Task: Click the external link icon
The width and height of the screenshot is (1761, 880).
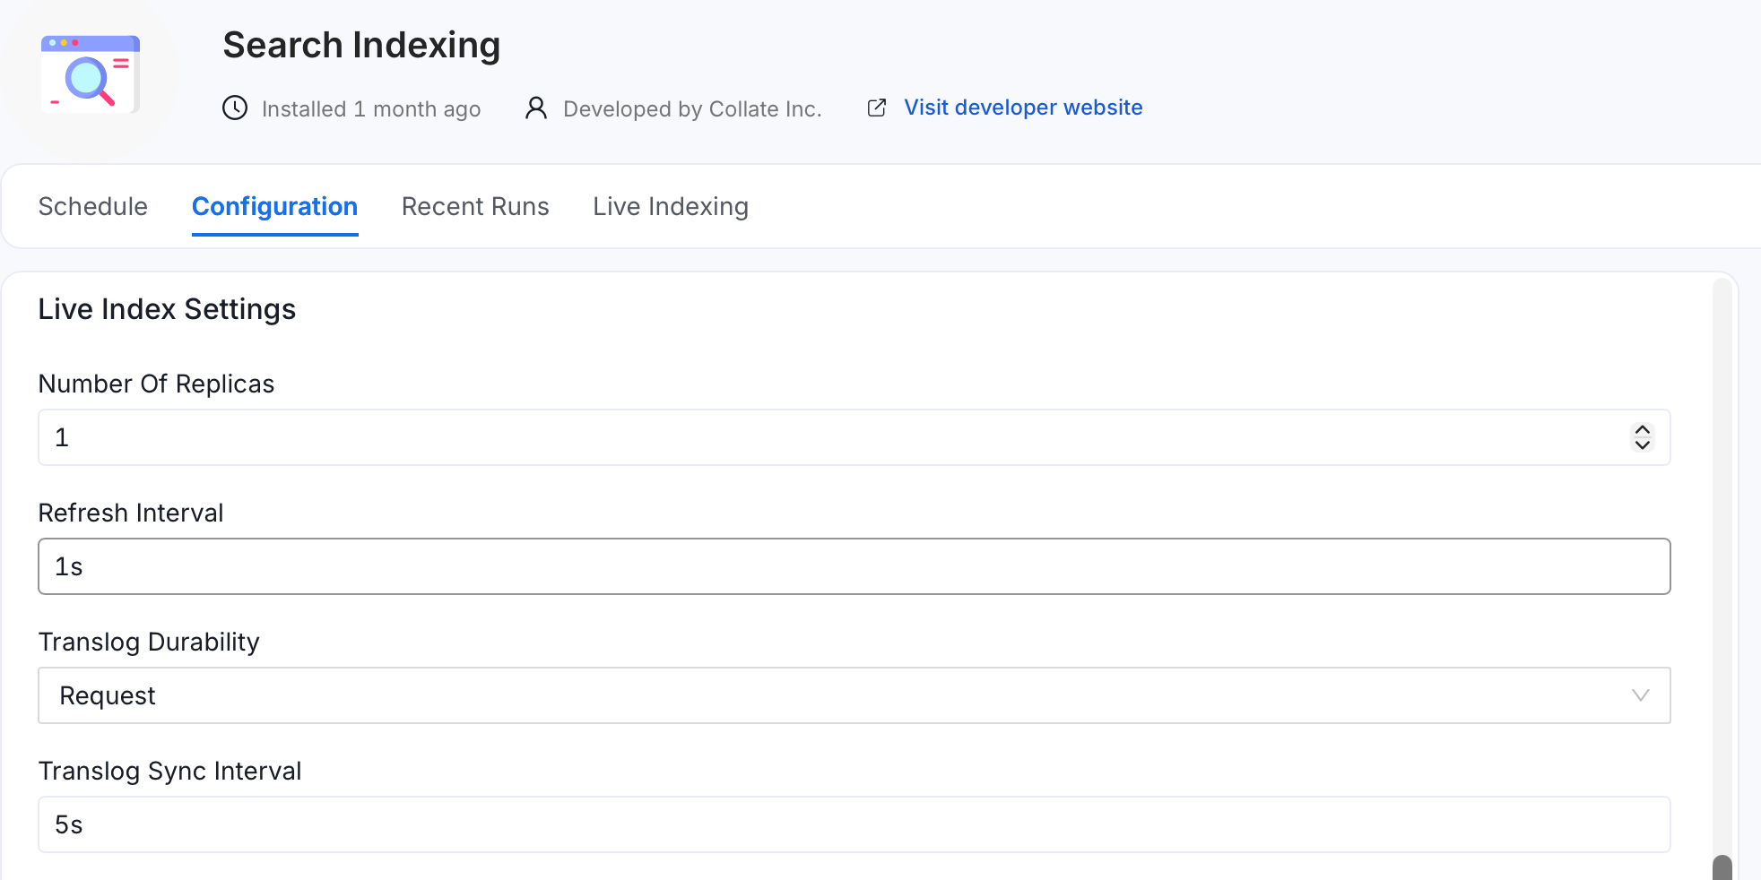Action: click(x=877, y=108)
